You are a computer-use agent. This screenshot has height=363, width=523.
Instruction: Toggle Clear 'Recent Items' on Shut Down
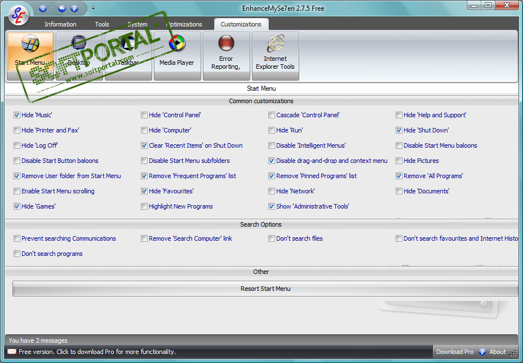[x=144, y=145]
